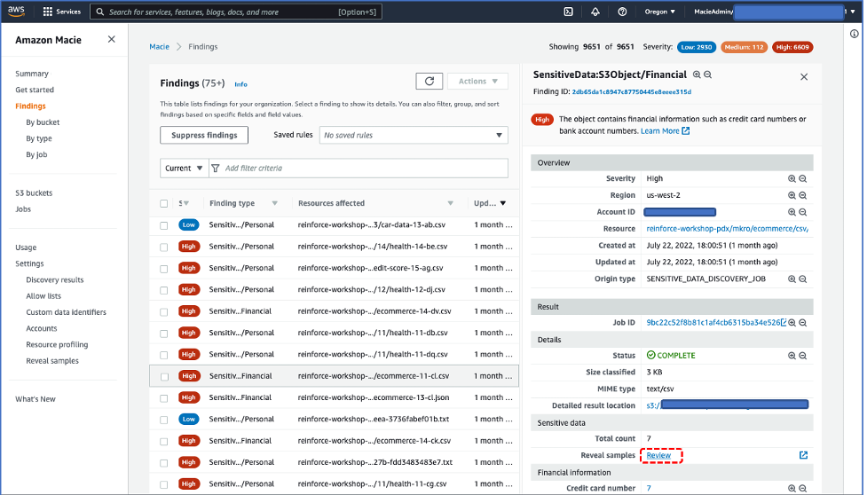Open the Saved rules dropdown

[413, 135]
